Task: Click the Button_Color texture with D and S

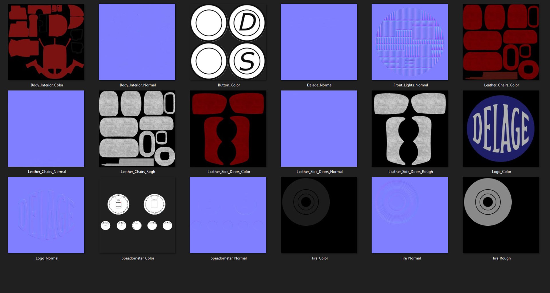Action: [x=228, y=42]
